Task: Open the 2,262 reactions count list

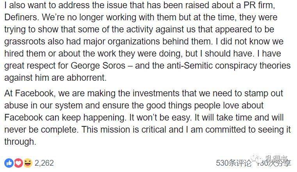Action: point(44,163)
